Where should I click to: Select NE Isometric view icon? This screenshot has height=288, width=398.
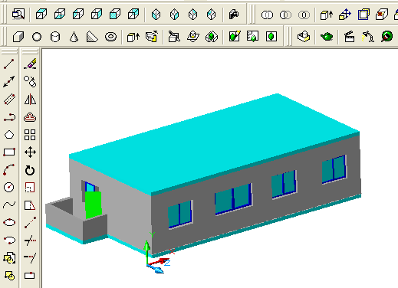pyautogui.click(x=192, y=15)
